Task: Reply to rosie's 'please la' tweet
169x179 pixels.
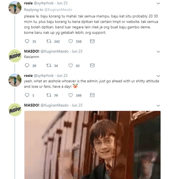Action: tap(27, 41)
